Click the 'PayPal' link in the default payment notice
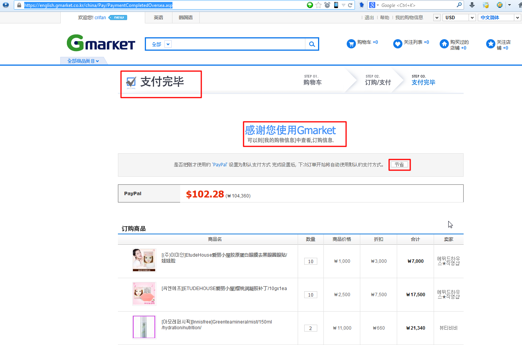522x345 pixels. [220, 165]
